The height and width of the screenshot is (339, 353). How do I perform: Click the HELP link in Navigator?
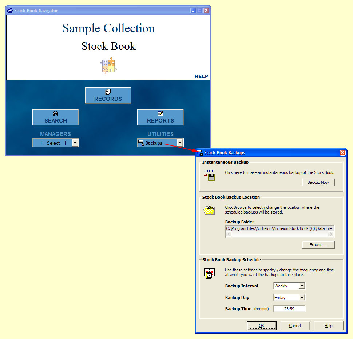coord(201,76)
